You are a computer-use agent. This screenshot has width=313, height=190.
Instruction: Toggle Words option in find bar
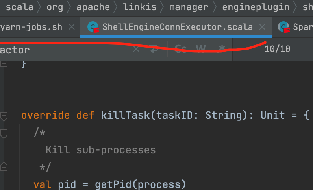pyautogui.click(x=201, y=49)
